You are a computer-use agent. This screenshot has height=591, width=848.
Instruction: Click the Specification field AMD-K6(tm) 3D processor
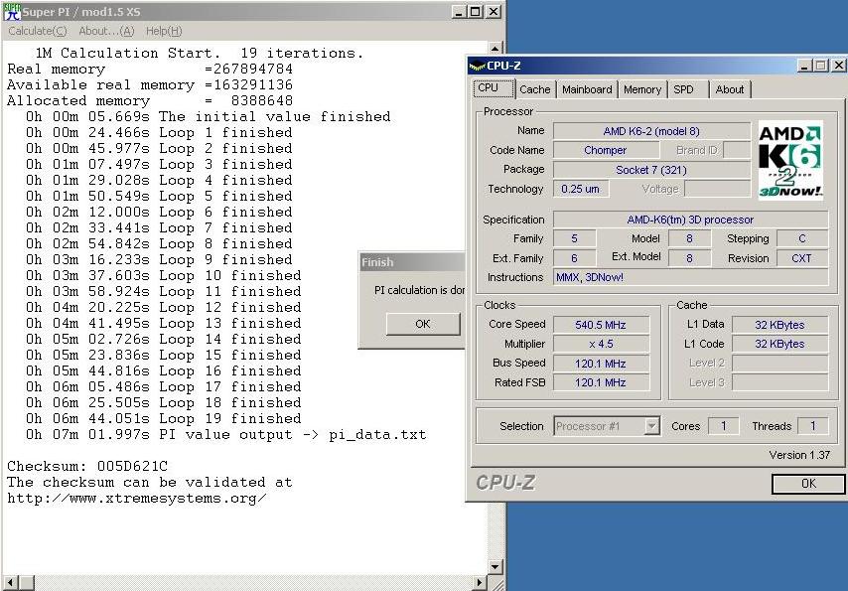click(690, 220)
